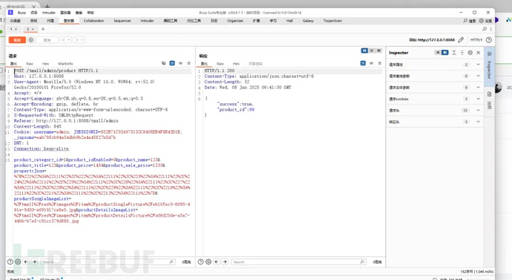Open the Galaxy extension tab
Viewport: 512px width, 280px height.
click(x=308, y=21)
